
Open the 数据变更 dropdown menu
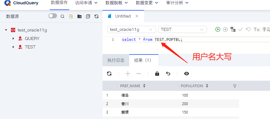[147, 3]
